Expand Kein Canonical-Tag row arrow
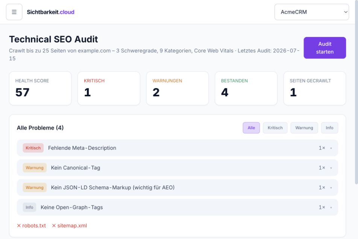This screenshot has width=358, height=239. (x=331, y=168)
